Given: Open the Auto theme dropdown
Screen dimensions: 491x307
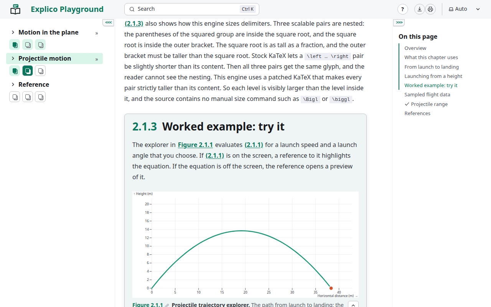Looking at the screenshot, I should click(465, 9).
